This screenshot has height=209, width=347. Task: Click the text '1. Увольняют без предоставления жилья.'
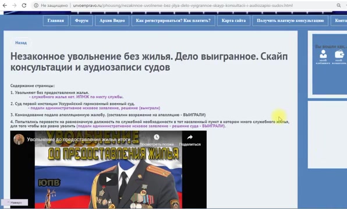click(49, 93)
